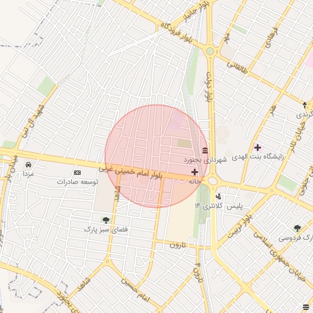
Task: Click the نارون street label
Action: tap(178, 245)
